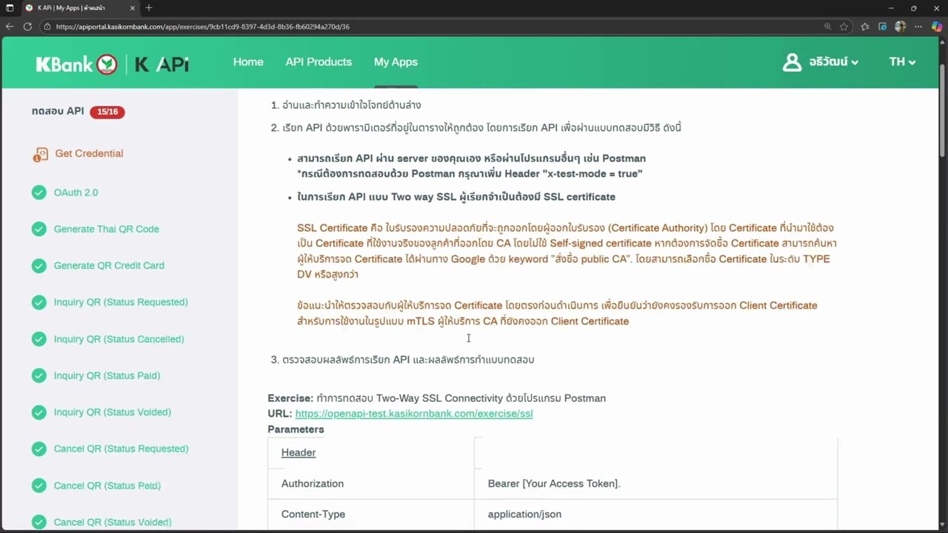The image size is (948, 533).
Task: Open Inquiry QR (Status Requested) exercise
Action: pyautogui.click(x=121, y=302)
